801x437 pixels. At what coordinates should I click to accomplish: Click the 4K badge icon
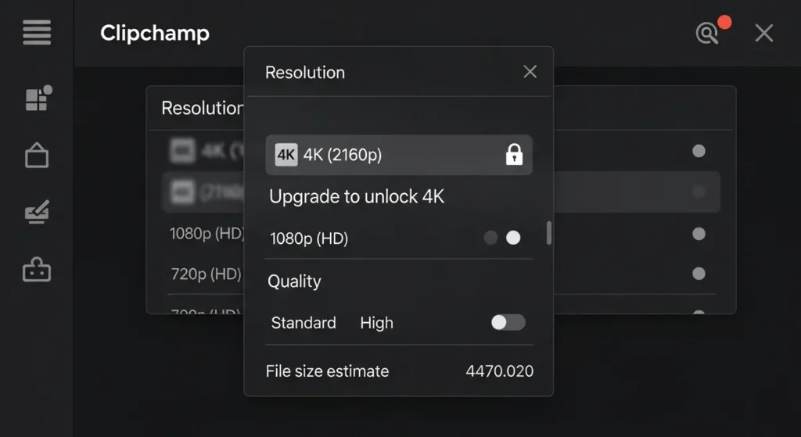(x=286, y=155)
